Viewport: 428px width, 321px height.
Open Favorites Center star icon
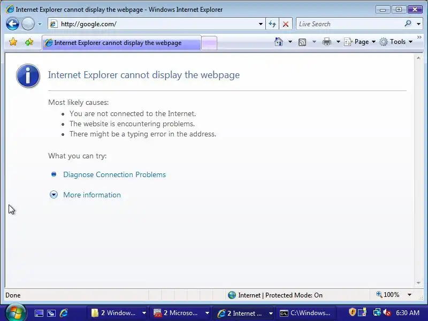pyautogui.click(x=13, y=42)
